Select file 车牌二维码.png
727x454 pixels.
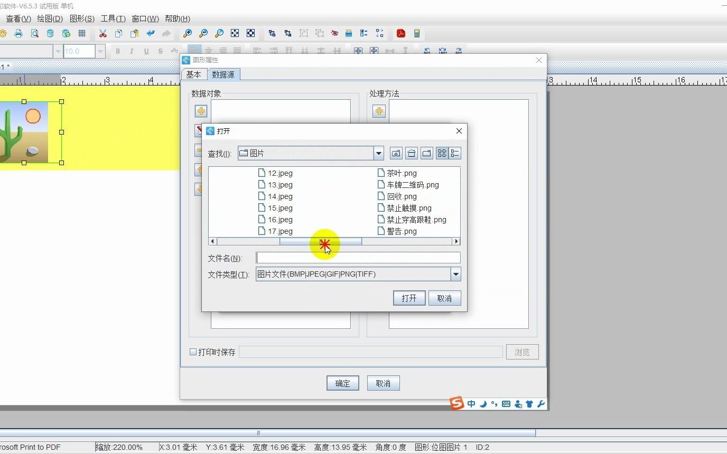(408, 185)
